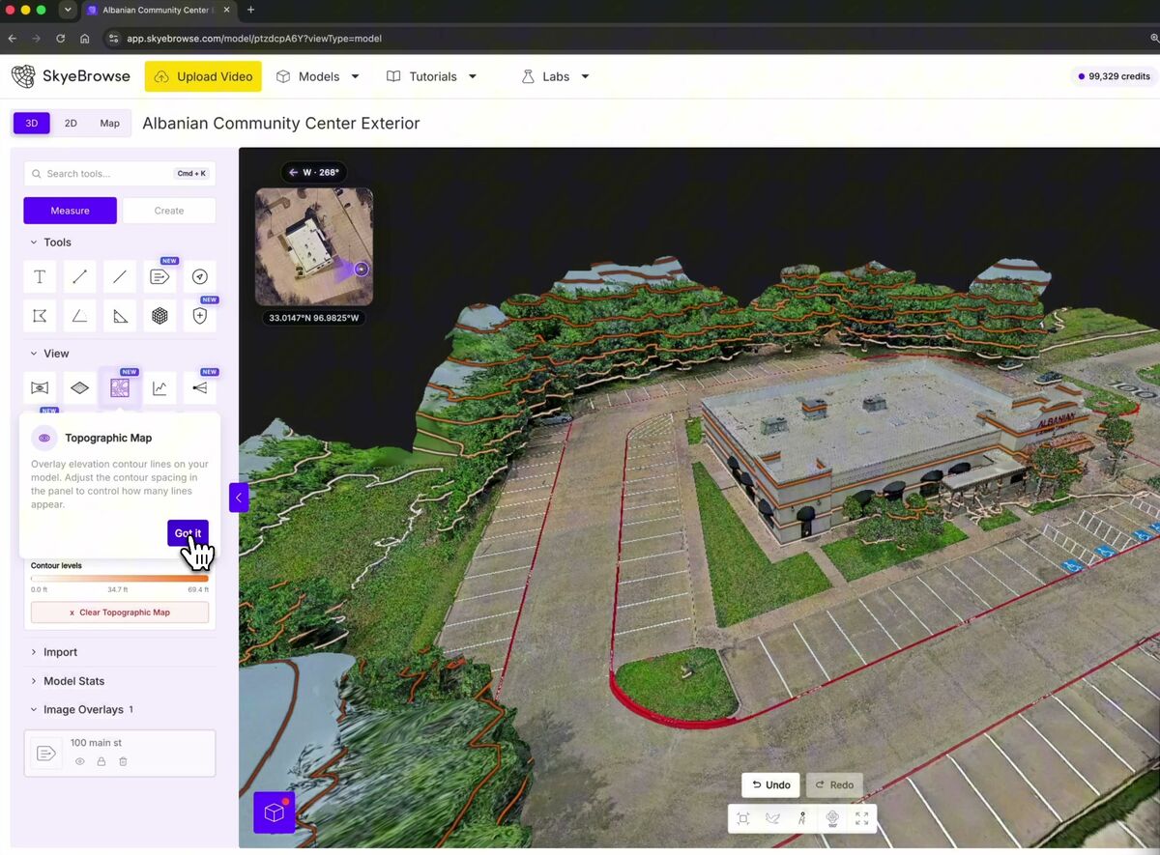
Task: Toggle visibility of 100 main st overlay
Action: tap(80, 762)
